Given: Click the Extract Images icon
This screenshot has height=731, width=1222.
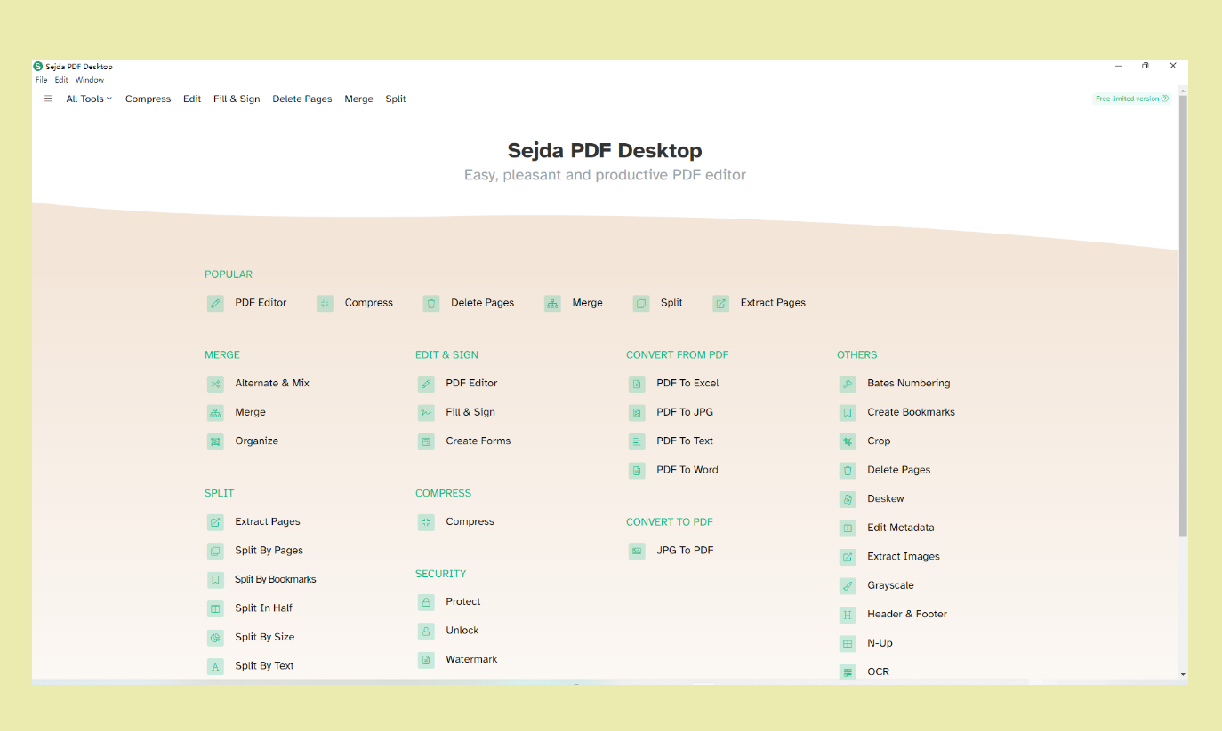Looking at the screenshot, I should (848, 557).
